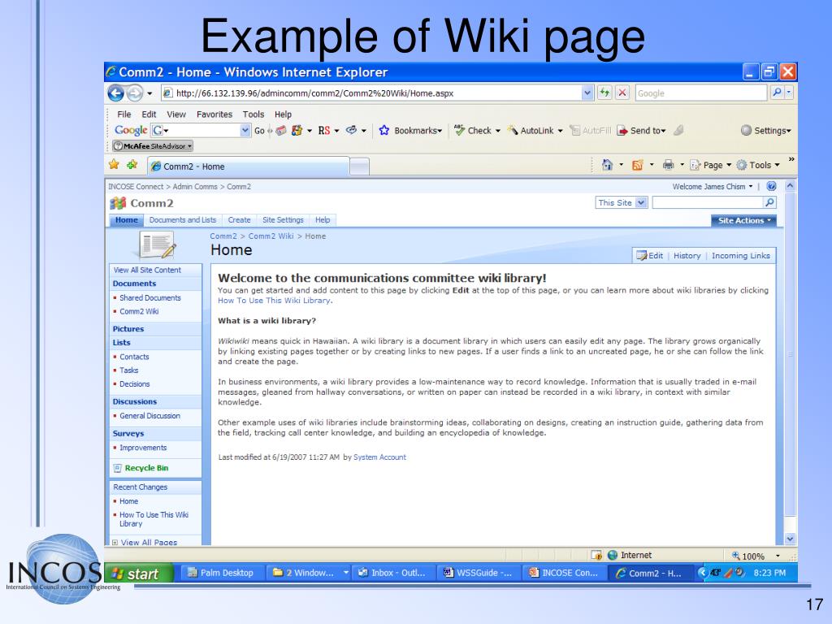Click the browser Home page icon
The height and width of the screenshot is (624, 832).
point(607,165)
